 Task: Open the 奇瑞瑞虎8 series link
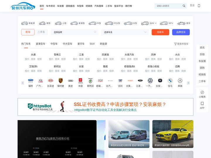pyautogui.click(x=129, y=66)
